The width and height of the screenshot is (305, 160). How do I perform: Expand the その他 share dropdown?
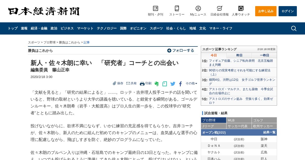click(191, 83)
